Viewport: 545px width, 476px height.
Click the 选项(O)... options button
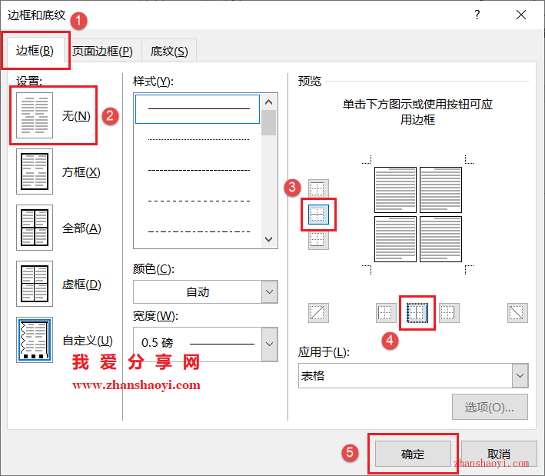pos(490,407)
